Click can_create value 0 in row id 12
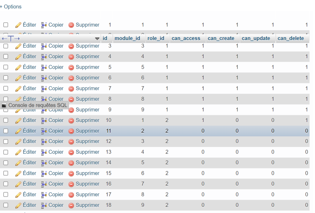This screenshot has height=213, width=315. point(237,141)
